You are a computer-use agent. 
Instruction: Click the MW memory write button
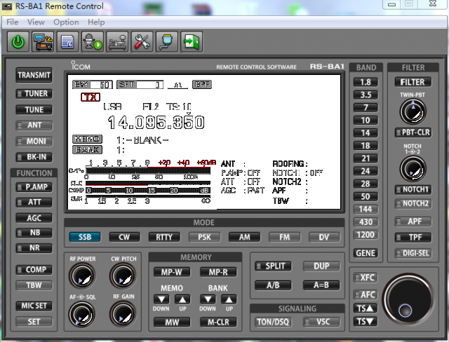pos(172,322)
